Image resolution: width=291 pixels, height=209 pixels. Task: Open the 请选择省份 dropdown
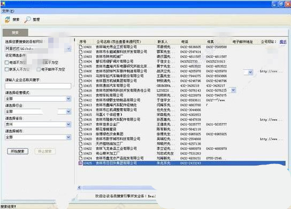click(x=68, y=124)
